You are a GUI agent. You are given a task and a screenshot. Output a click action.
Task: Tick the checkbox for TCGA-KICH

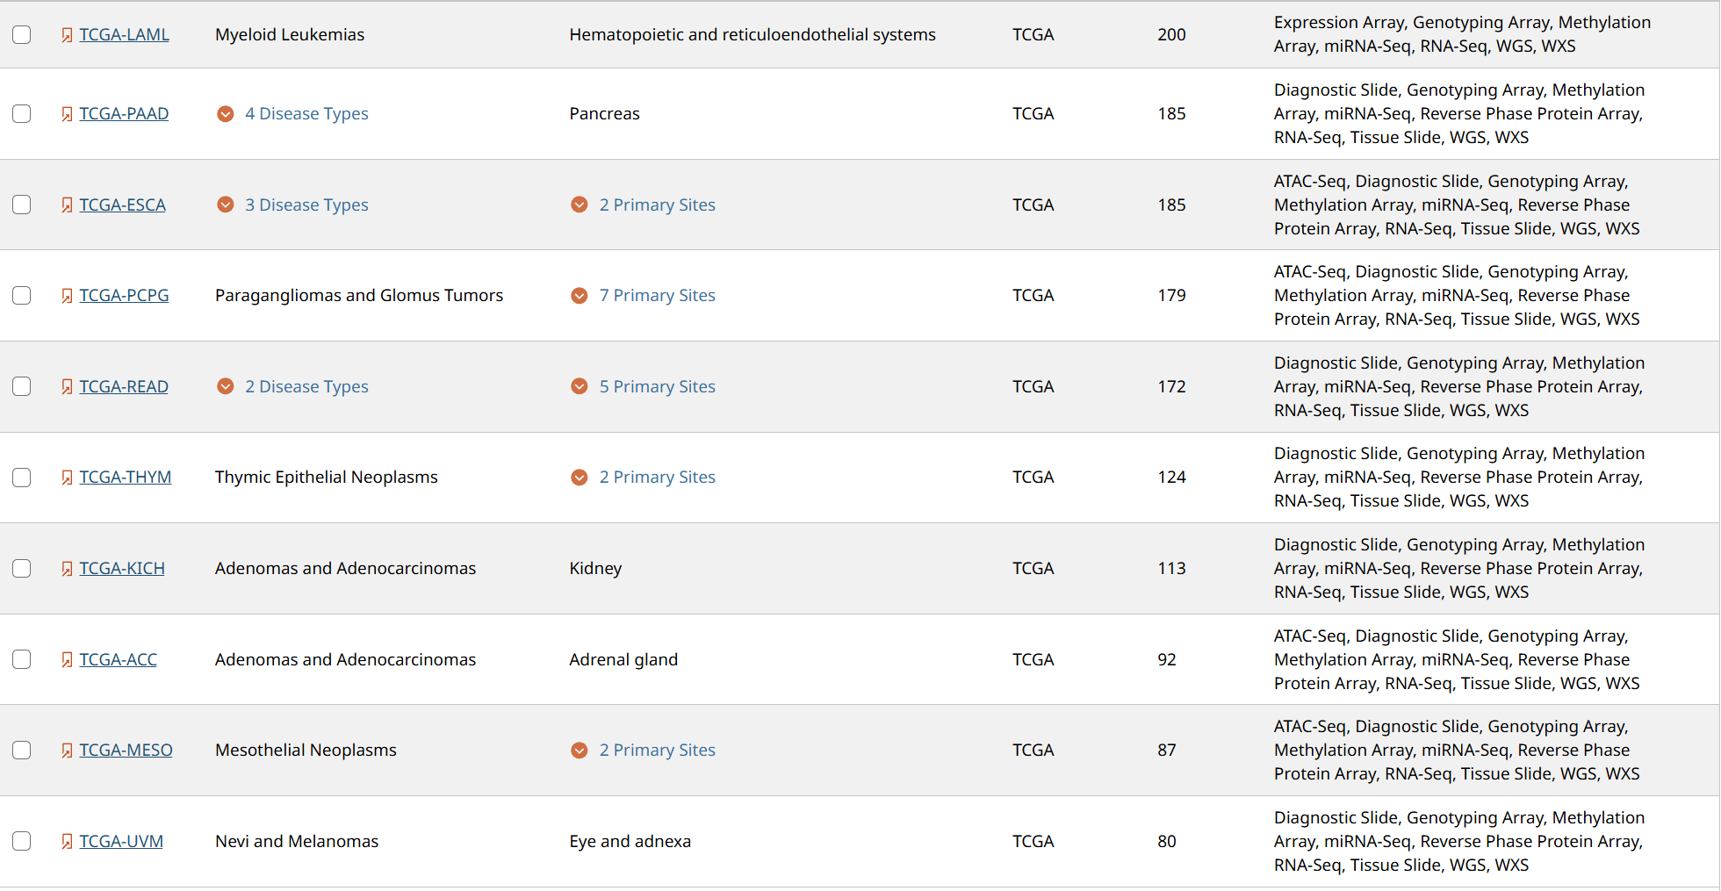22,568
